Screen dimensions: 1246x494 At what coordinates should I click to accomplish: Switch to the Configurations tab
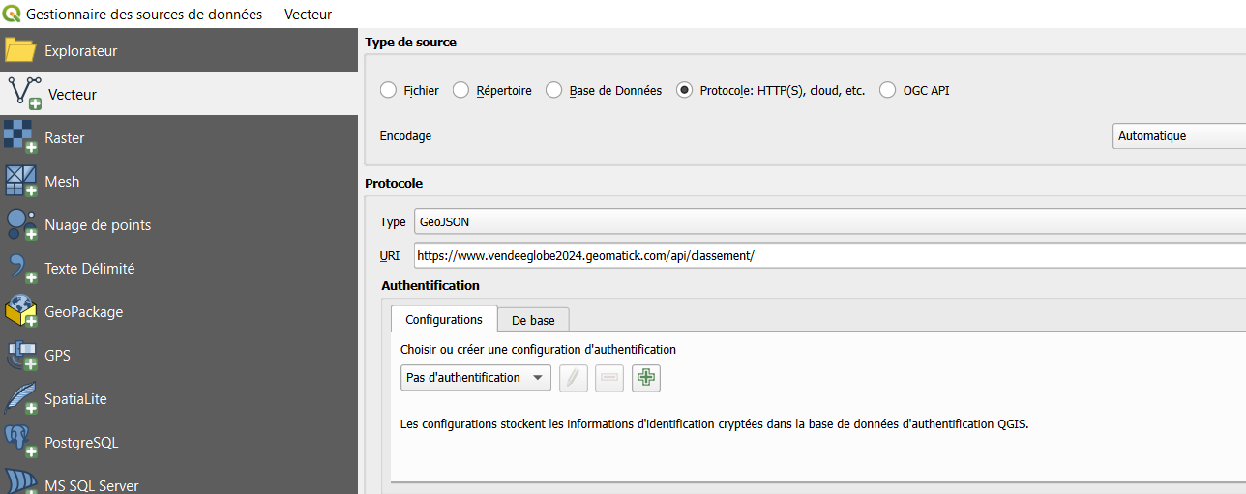coord(444,319)
